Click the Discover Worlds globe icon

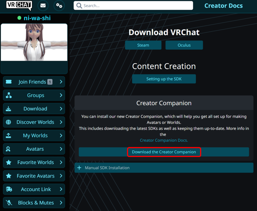pos(9,122)
